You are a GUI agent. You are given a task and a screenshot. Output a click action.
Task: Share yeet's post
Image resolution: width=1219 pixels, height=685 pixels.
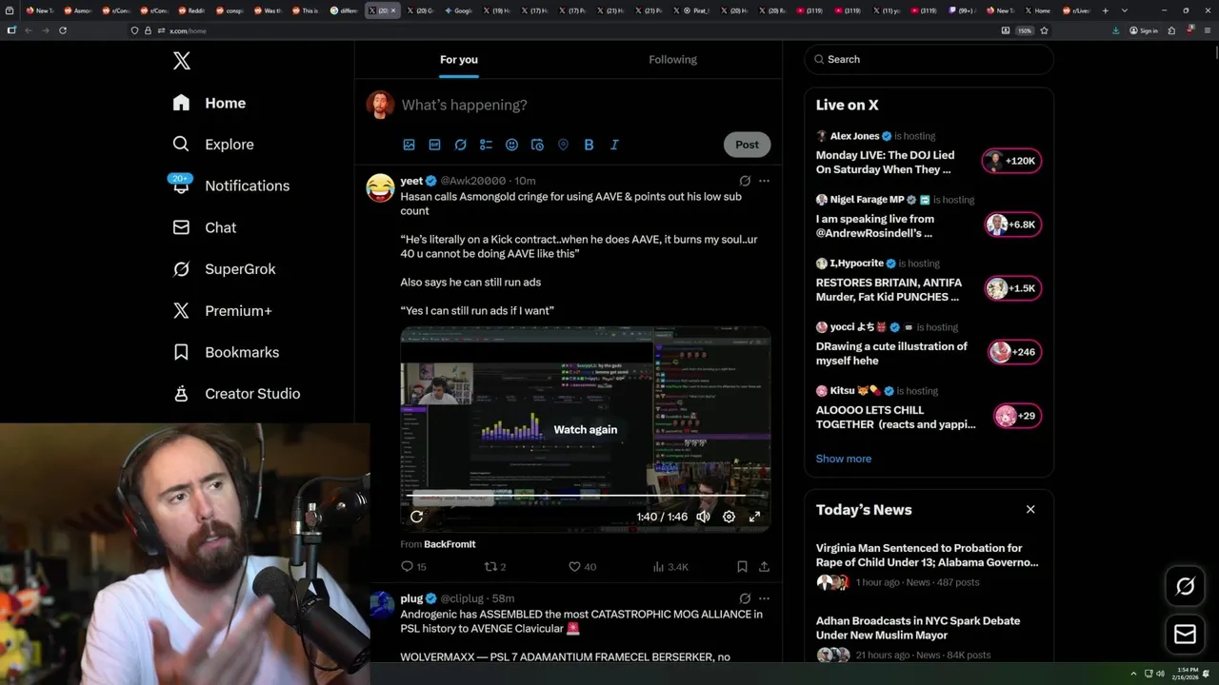tap(764, 567)
